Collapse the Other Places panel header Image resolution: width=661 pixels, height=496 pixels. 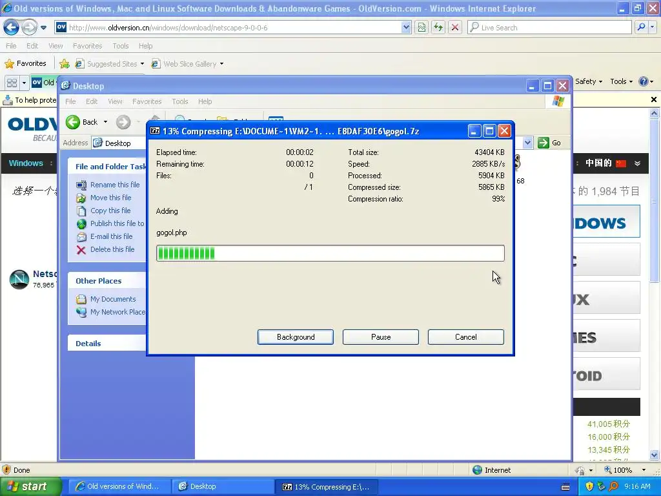coord(107,281)
